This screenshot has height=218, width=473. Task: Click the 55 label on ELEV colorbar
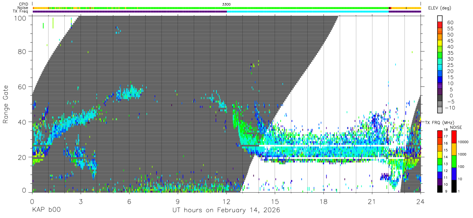[x=450, y=29]
